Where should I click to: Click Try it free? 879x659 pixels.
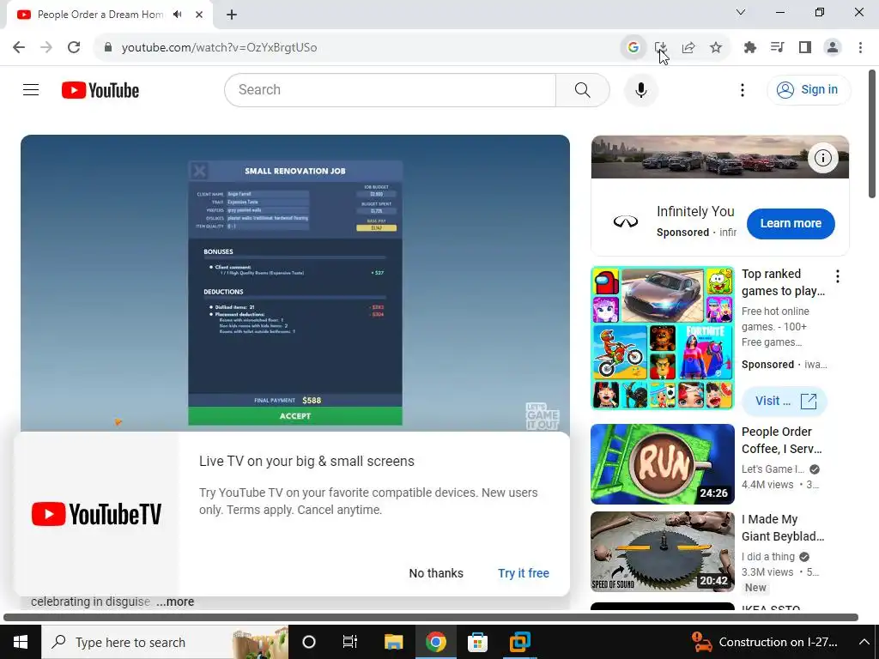click(x=524, y=573)
